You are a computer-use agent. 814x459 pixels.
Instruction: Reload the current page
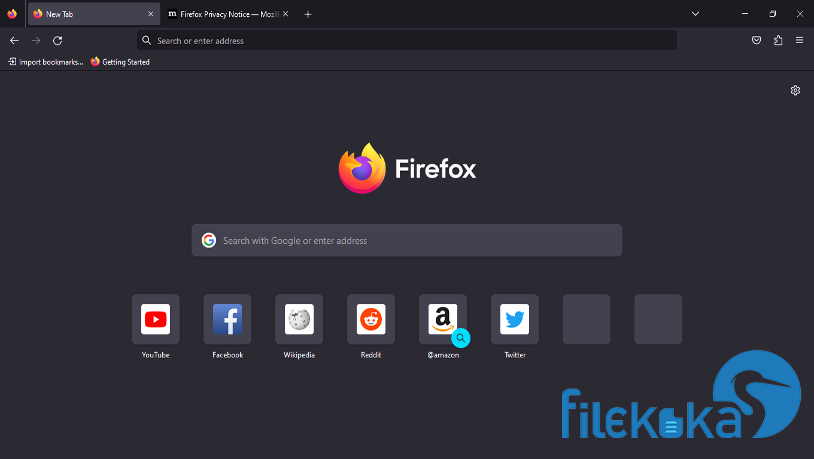pos(57,41)
